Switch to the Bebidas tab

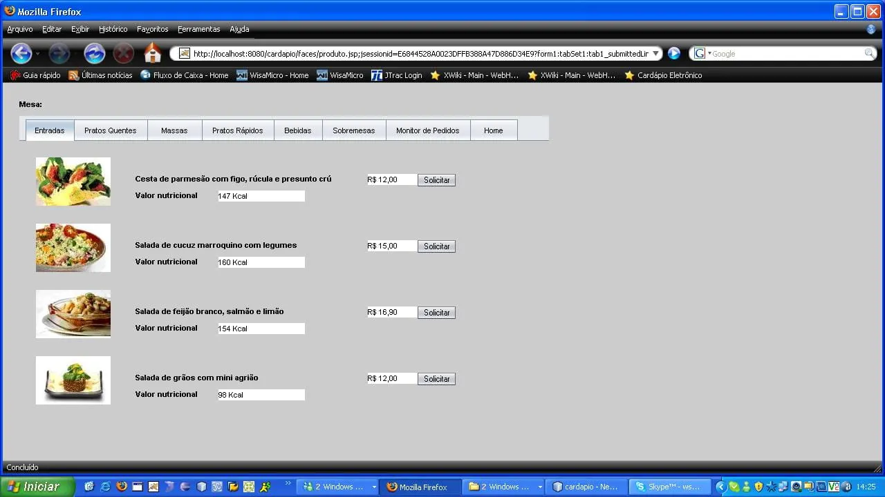click(298, 130)
